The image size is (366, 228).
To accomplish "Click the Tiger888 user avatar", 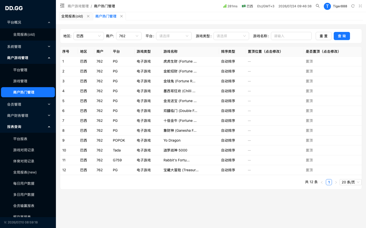I will (x=327, y=6).
